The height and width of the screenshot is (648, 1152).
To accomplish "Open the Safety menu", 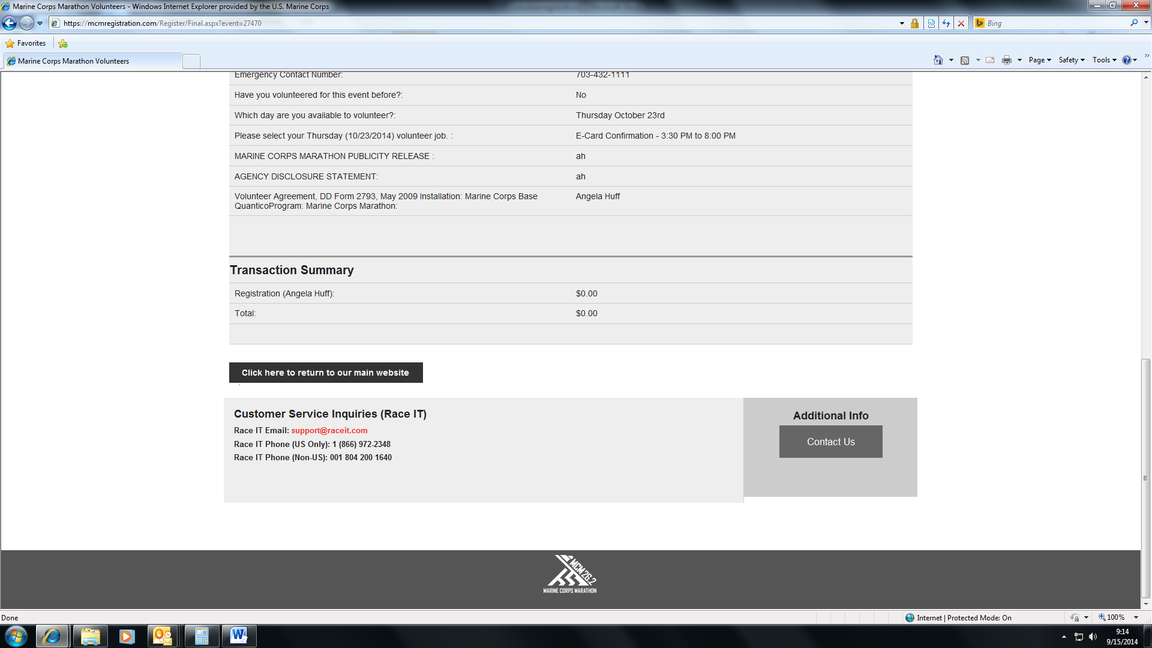I will [1071, 60].
